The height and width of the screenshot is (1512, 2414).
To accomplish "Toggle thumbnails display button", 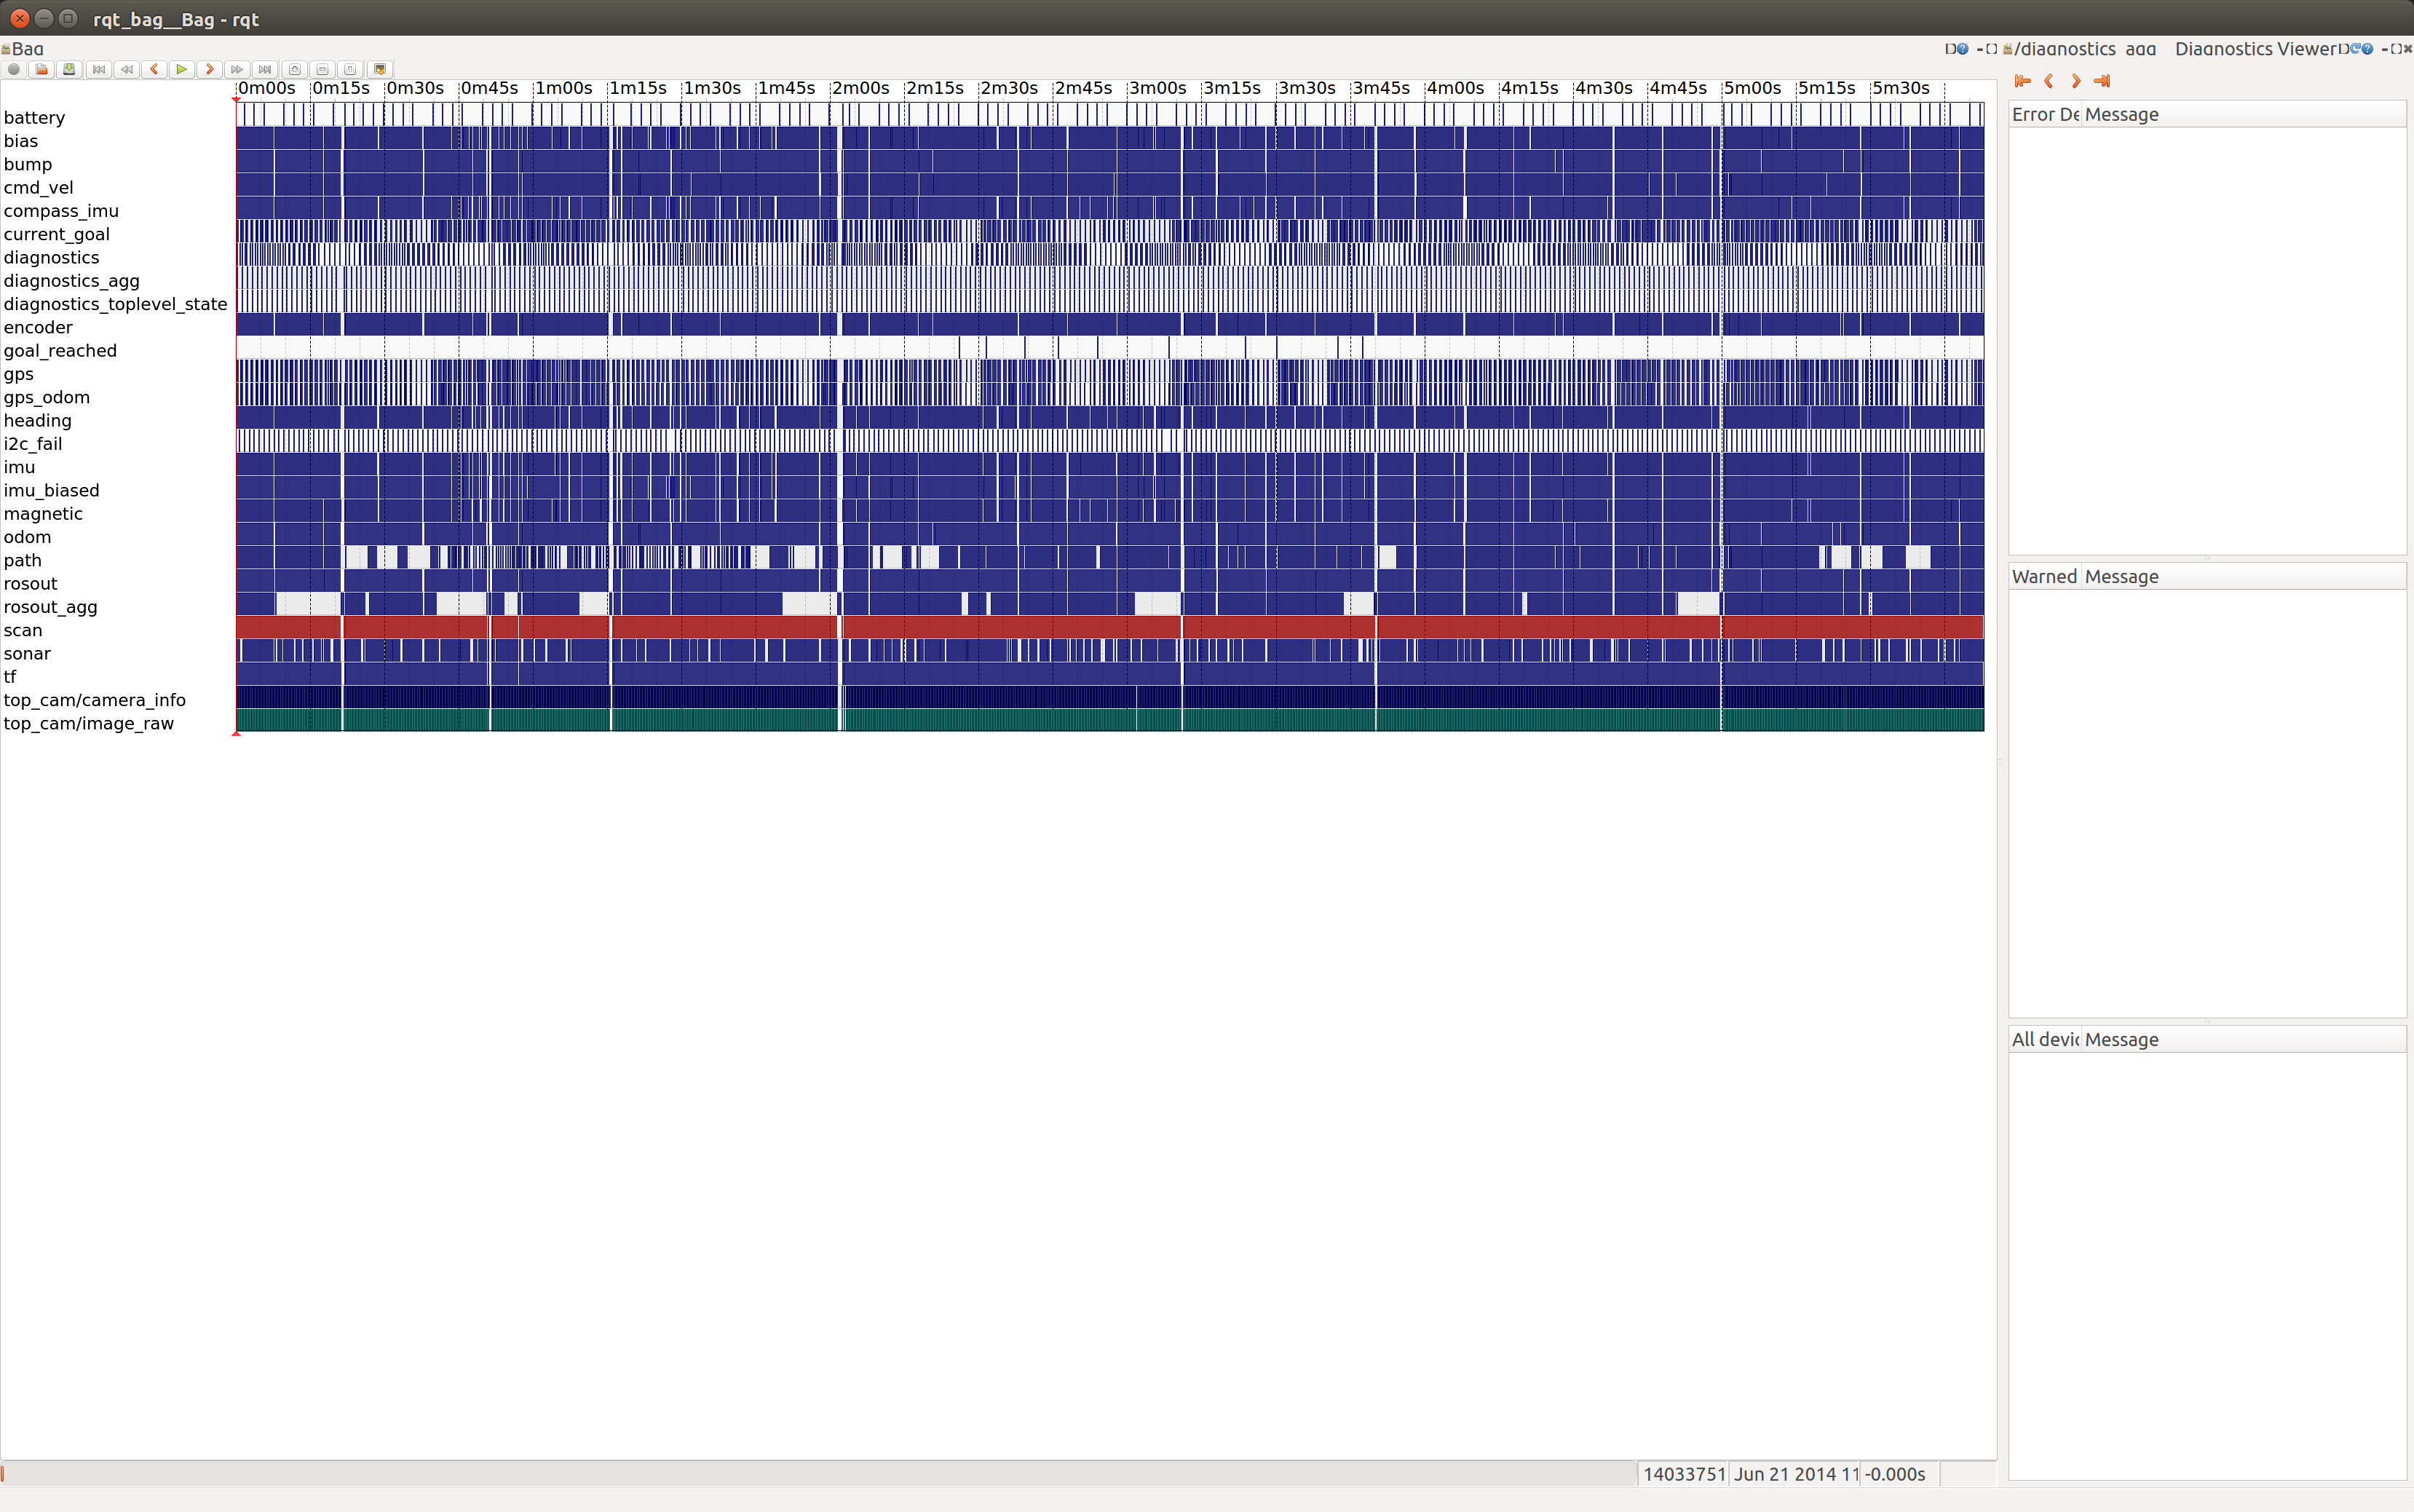I will 379,69.
